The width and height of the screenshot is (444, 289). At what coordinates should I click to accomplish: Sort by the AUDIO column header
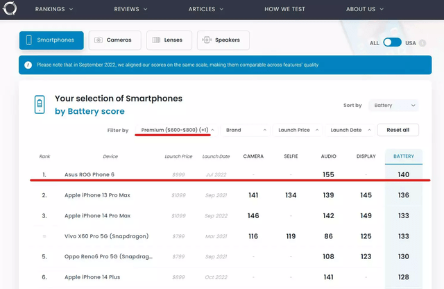328,156
